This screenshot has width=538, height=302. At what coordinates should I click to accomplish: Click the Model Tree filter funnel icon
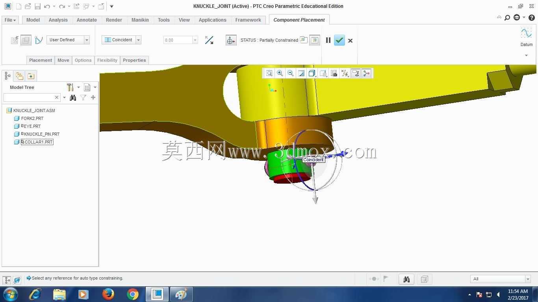pos(83,98)
